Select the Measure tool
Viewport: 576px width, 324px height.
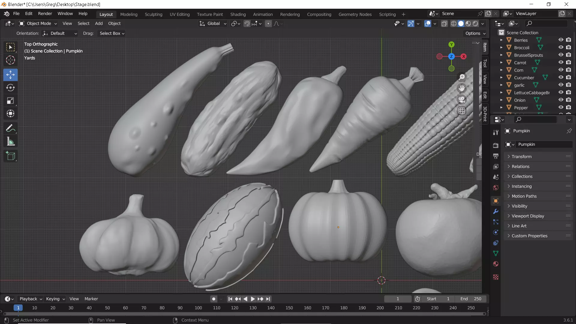tap(10, 141)
